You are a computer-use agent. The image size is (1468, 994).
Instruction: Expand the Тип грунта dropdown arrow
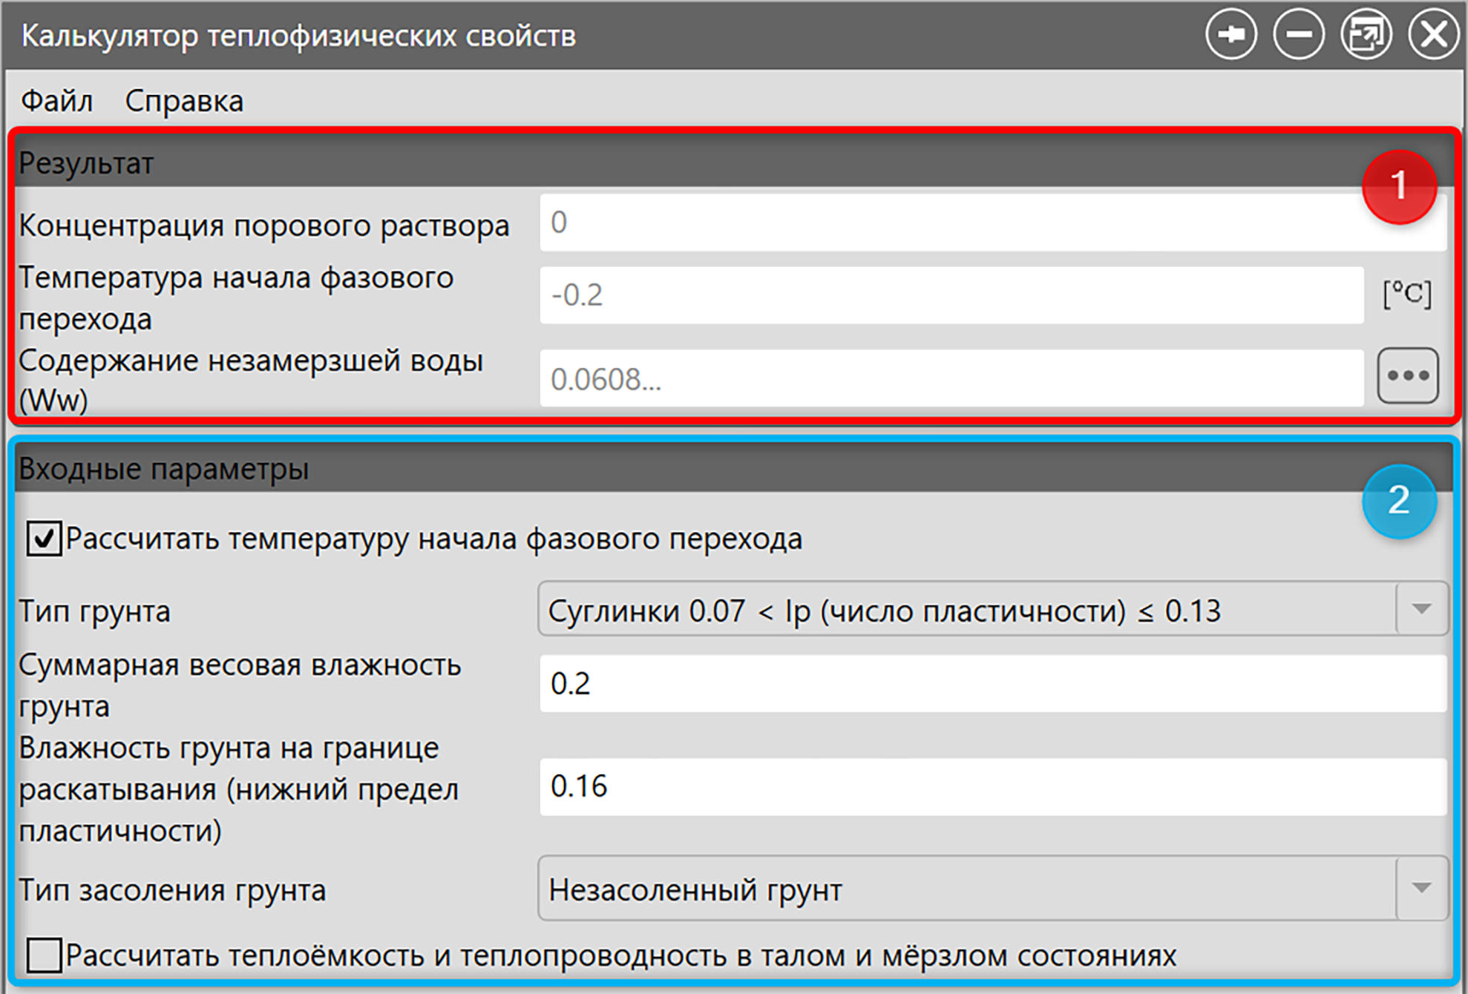point(1421,609)
